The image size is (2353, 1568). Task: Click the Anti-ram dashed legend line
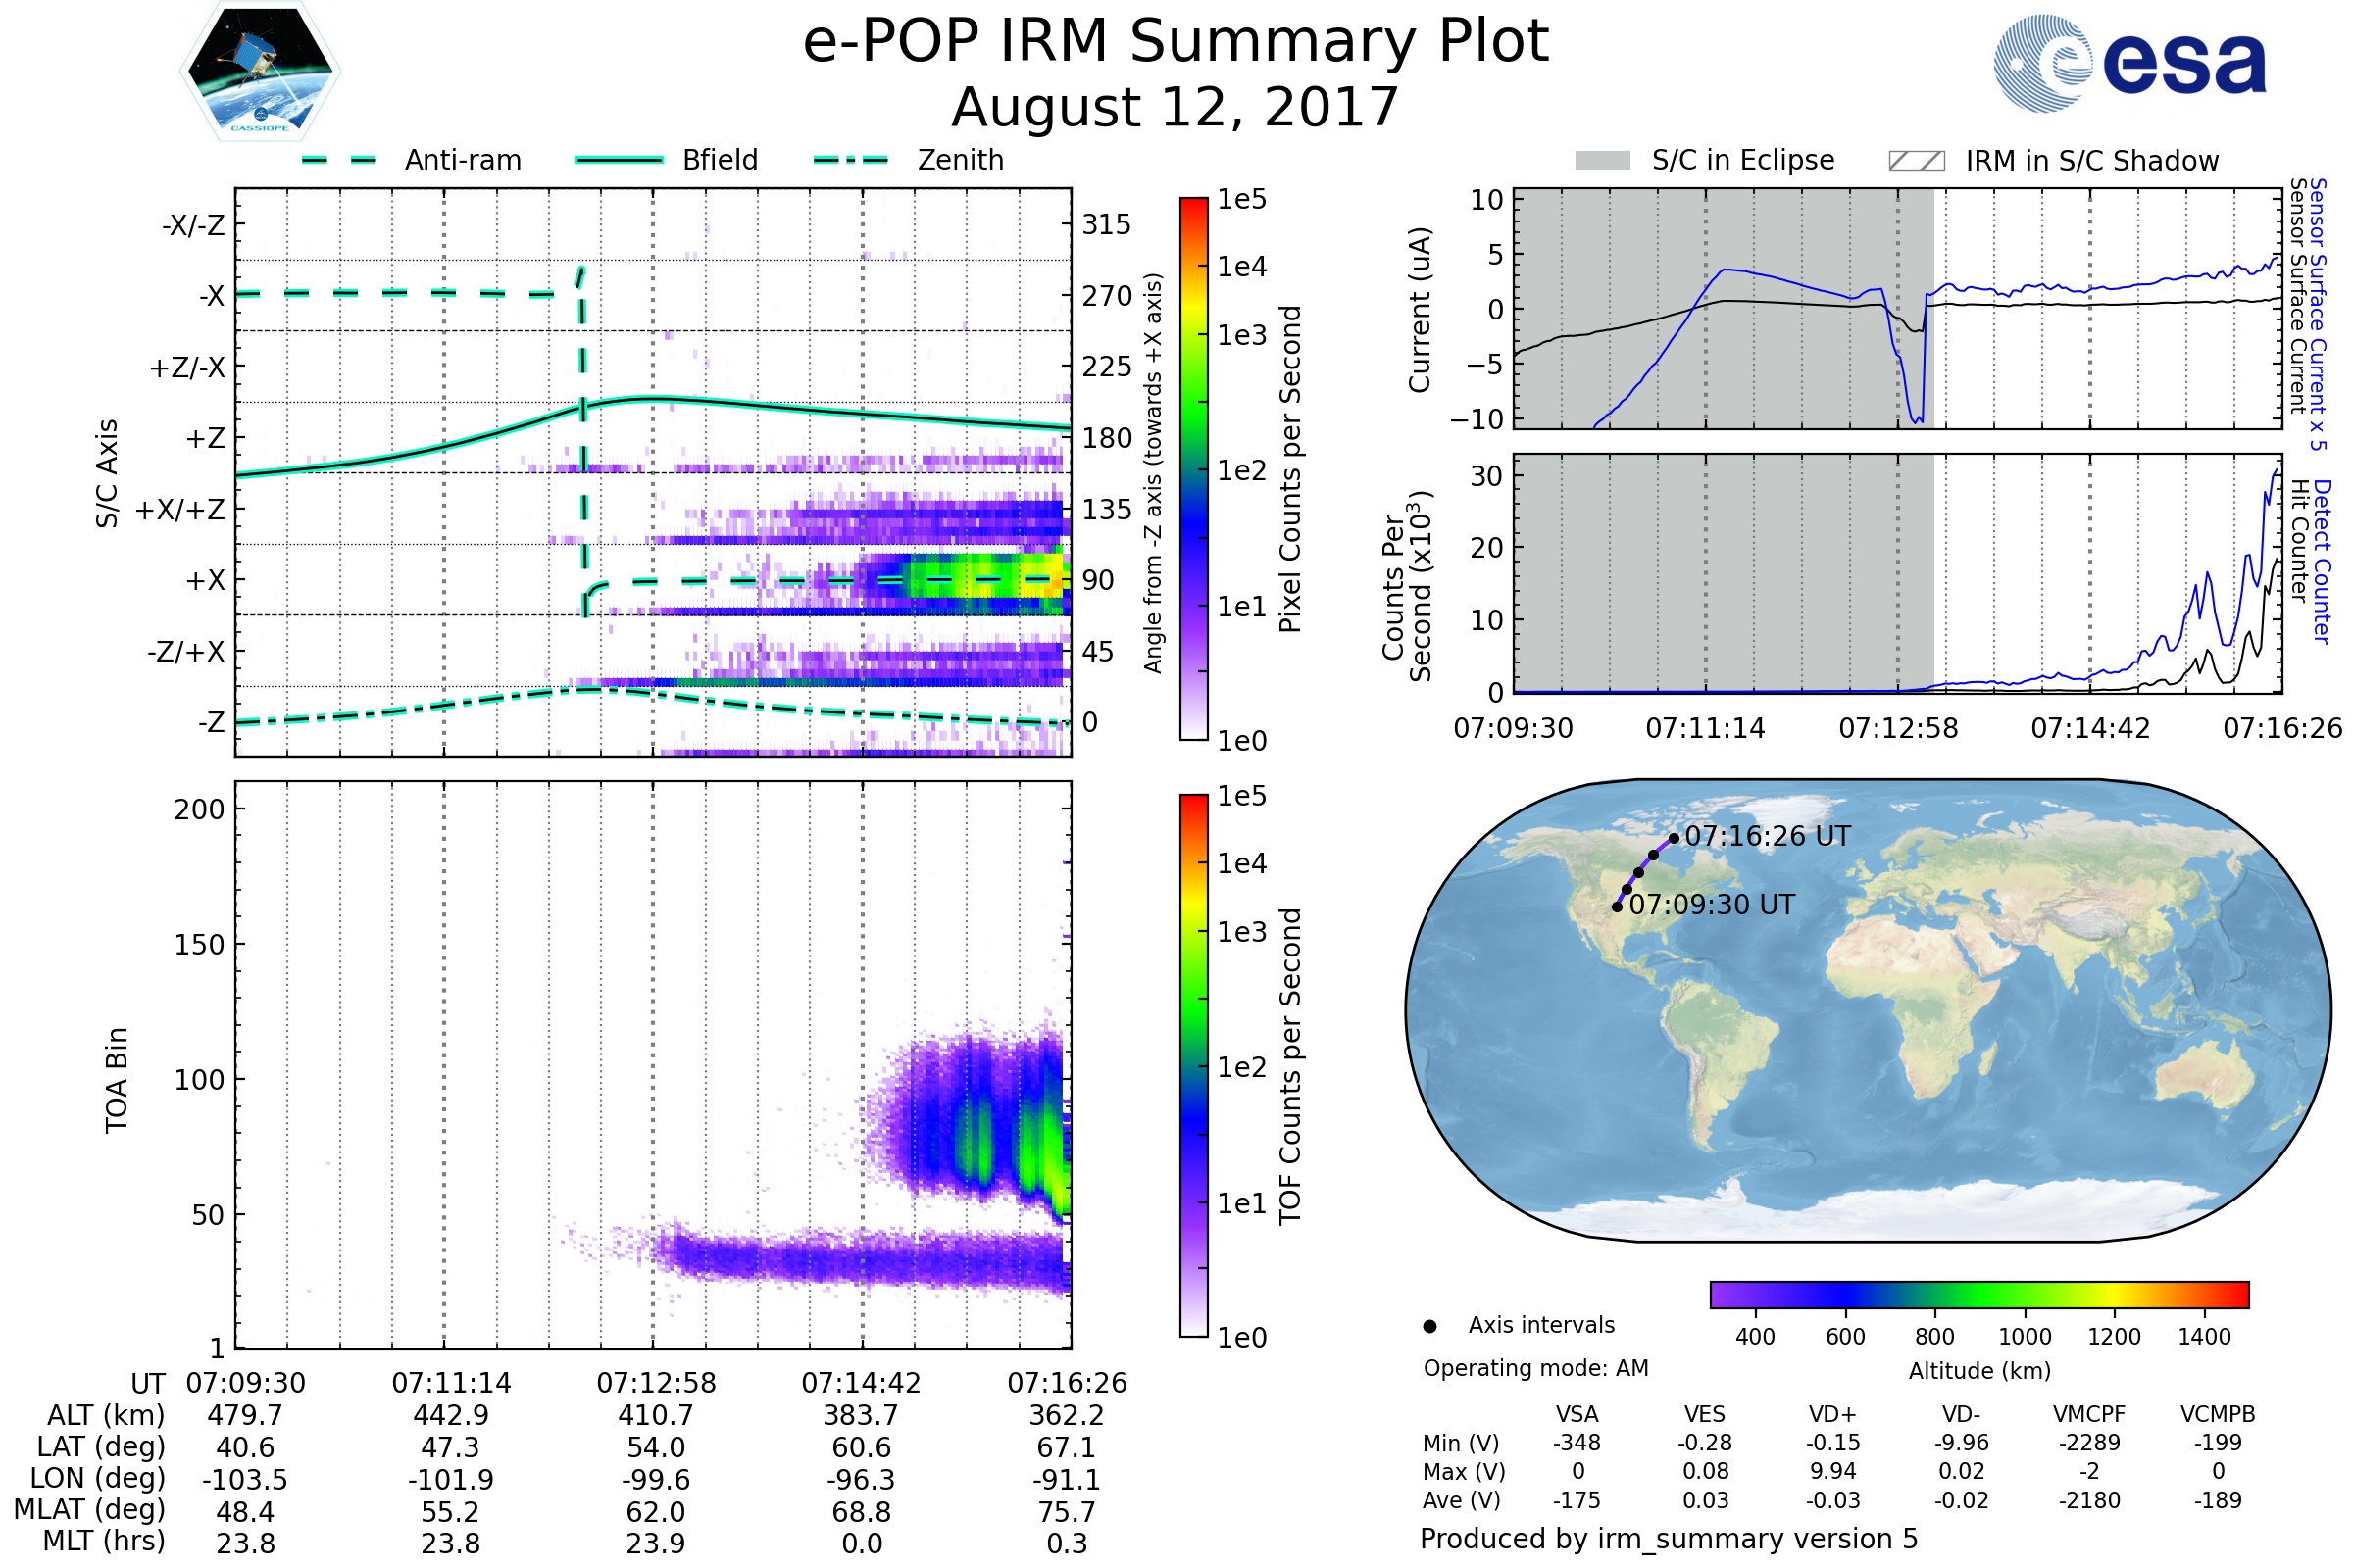pyautogui.click(x=339, y=160)
